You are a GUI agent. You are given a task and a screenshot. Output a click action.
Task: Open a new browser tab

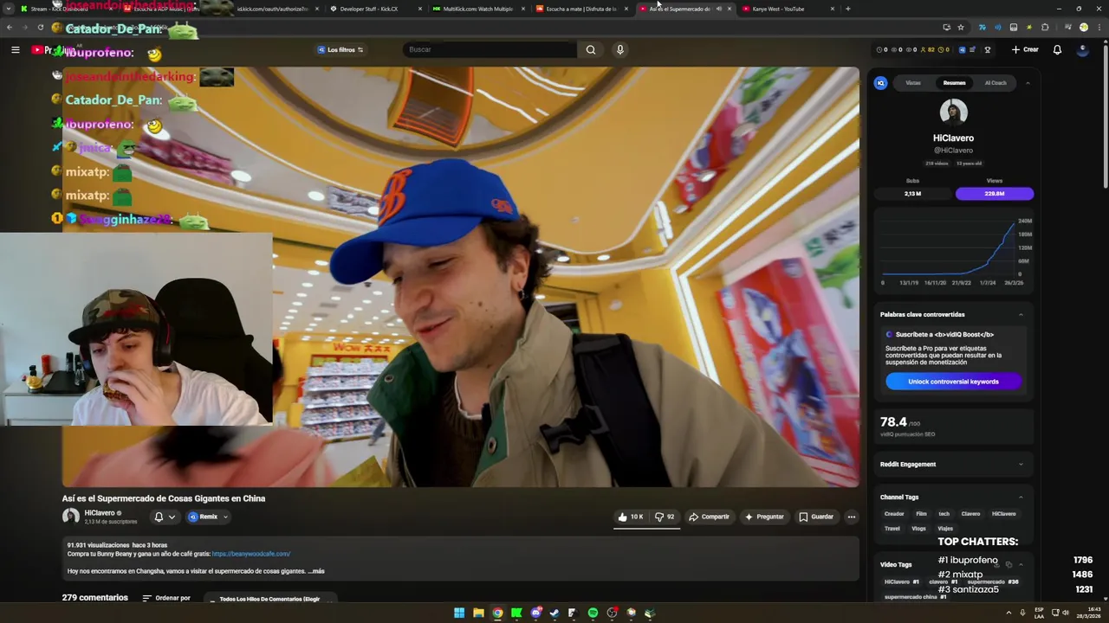pos(847,9)
